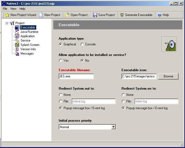The height and width of the screenshot is (148, 185).
Task: Click the Open Project folder icon
Action: (x=67, y=15)
